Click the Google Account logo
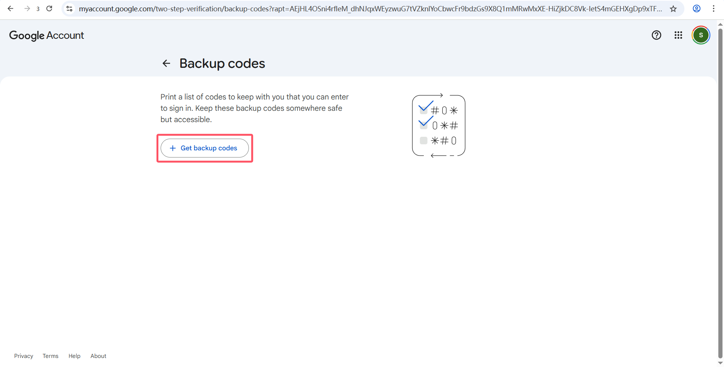 coord(46,35)
